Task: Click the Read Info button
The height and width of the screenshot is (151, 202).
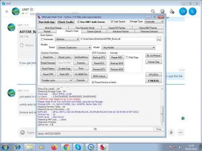Action: click(48, 57)
